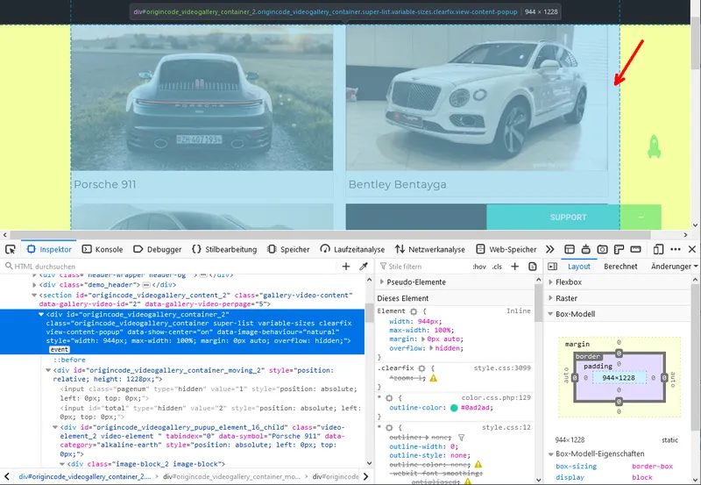
Task: Click 944×1228 content box in Box-Modell
Action: pyautogui.click(x=619, y=378)
